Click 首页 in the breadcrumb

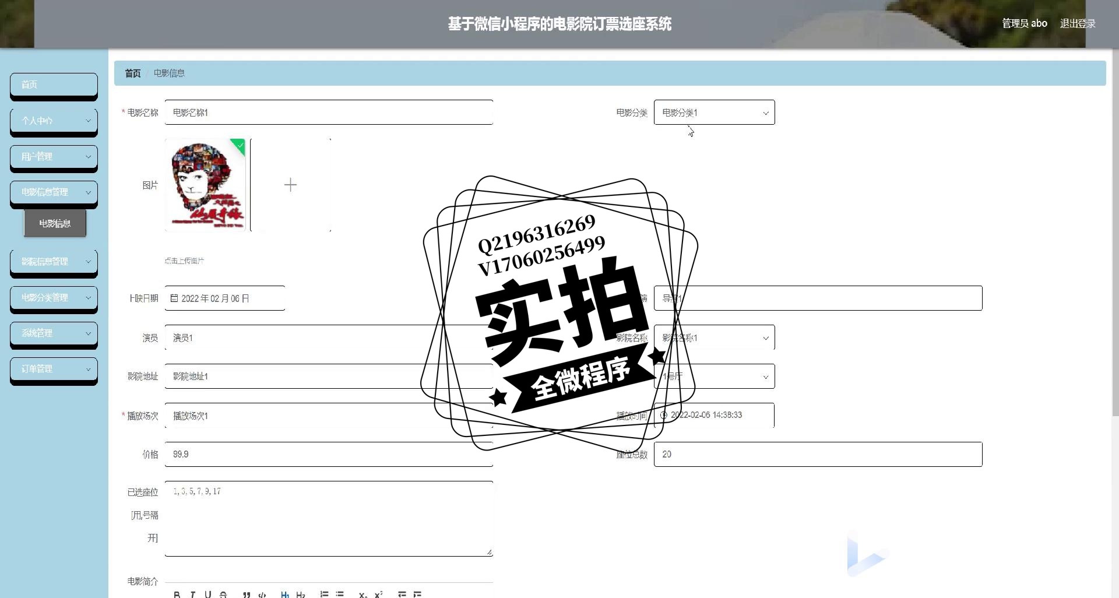click(133, 73)
